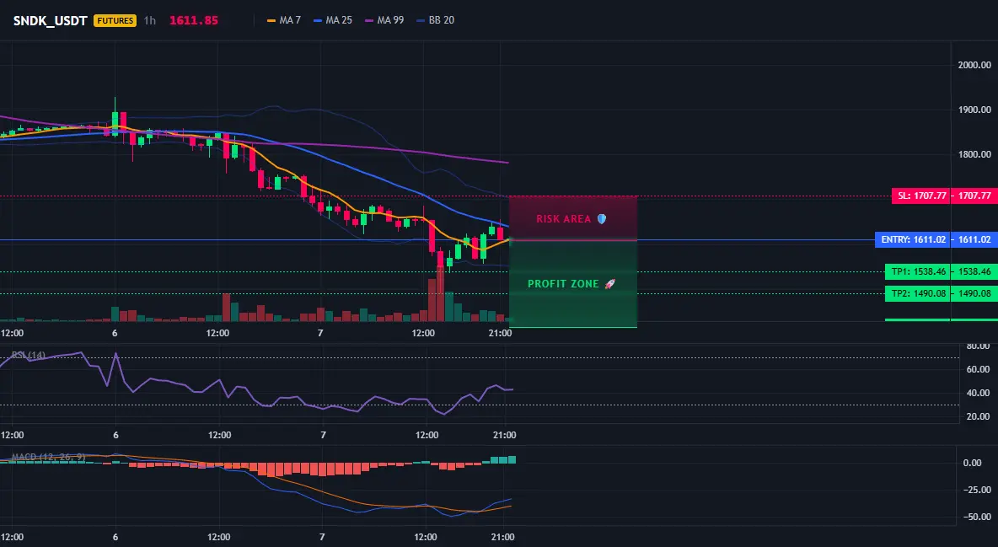The image size is (998, 547).
Task: Toggle the MA 7 legend item
Action: 284,20
